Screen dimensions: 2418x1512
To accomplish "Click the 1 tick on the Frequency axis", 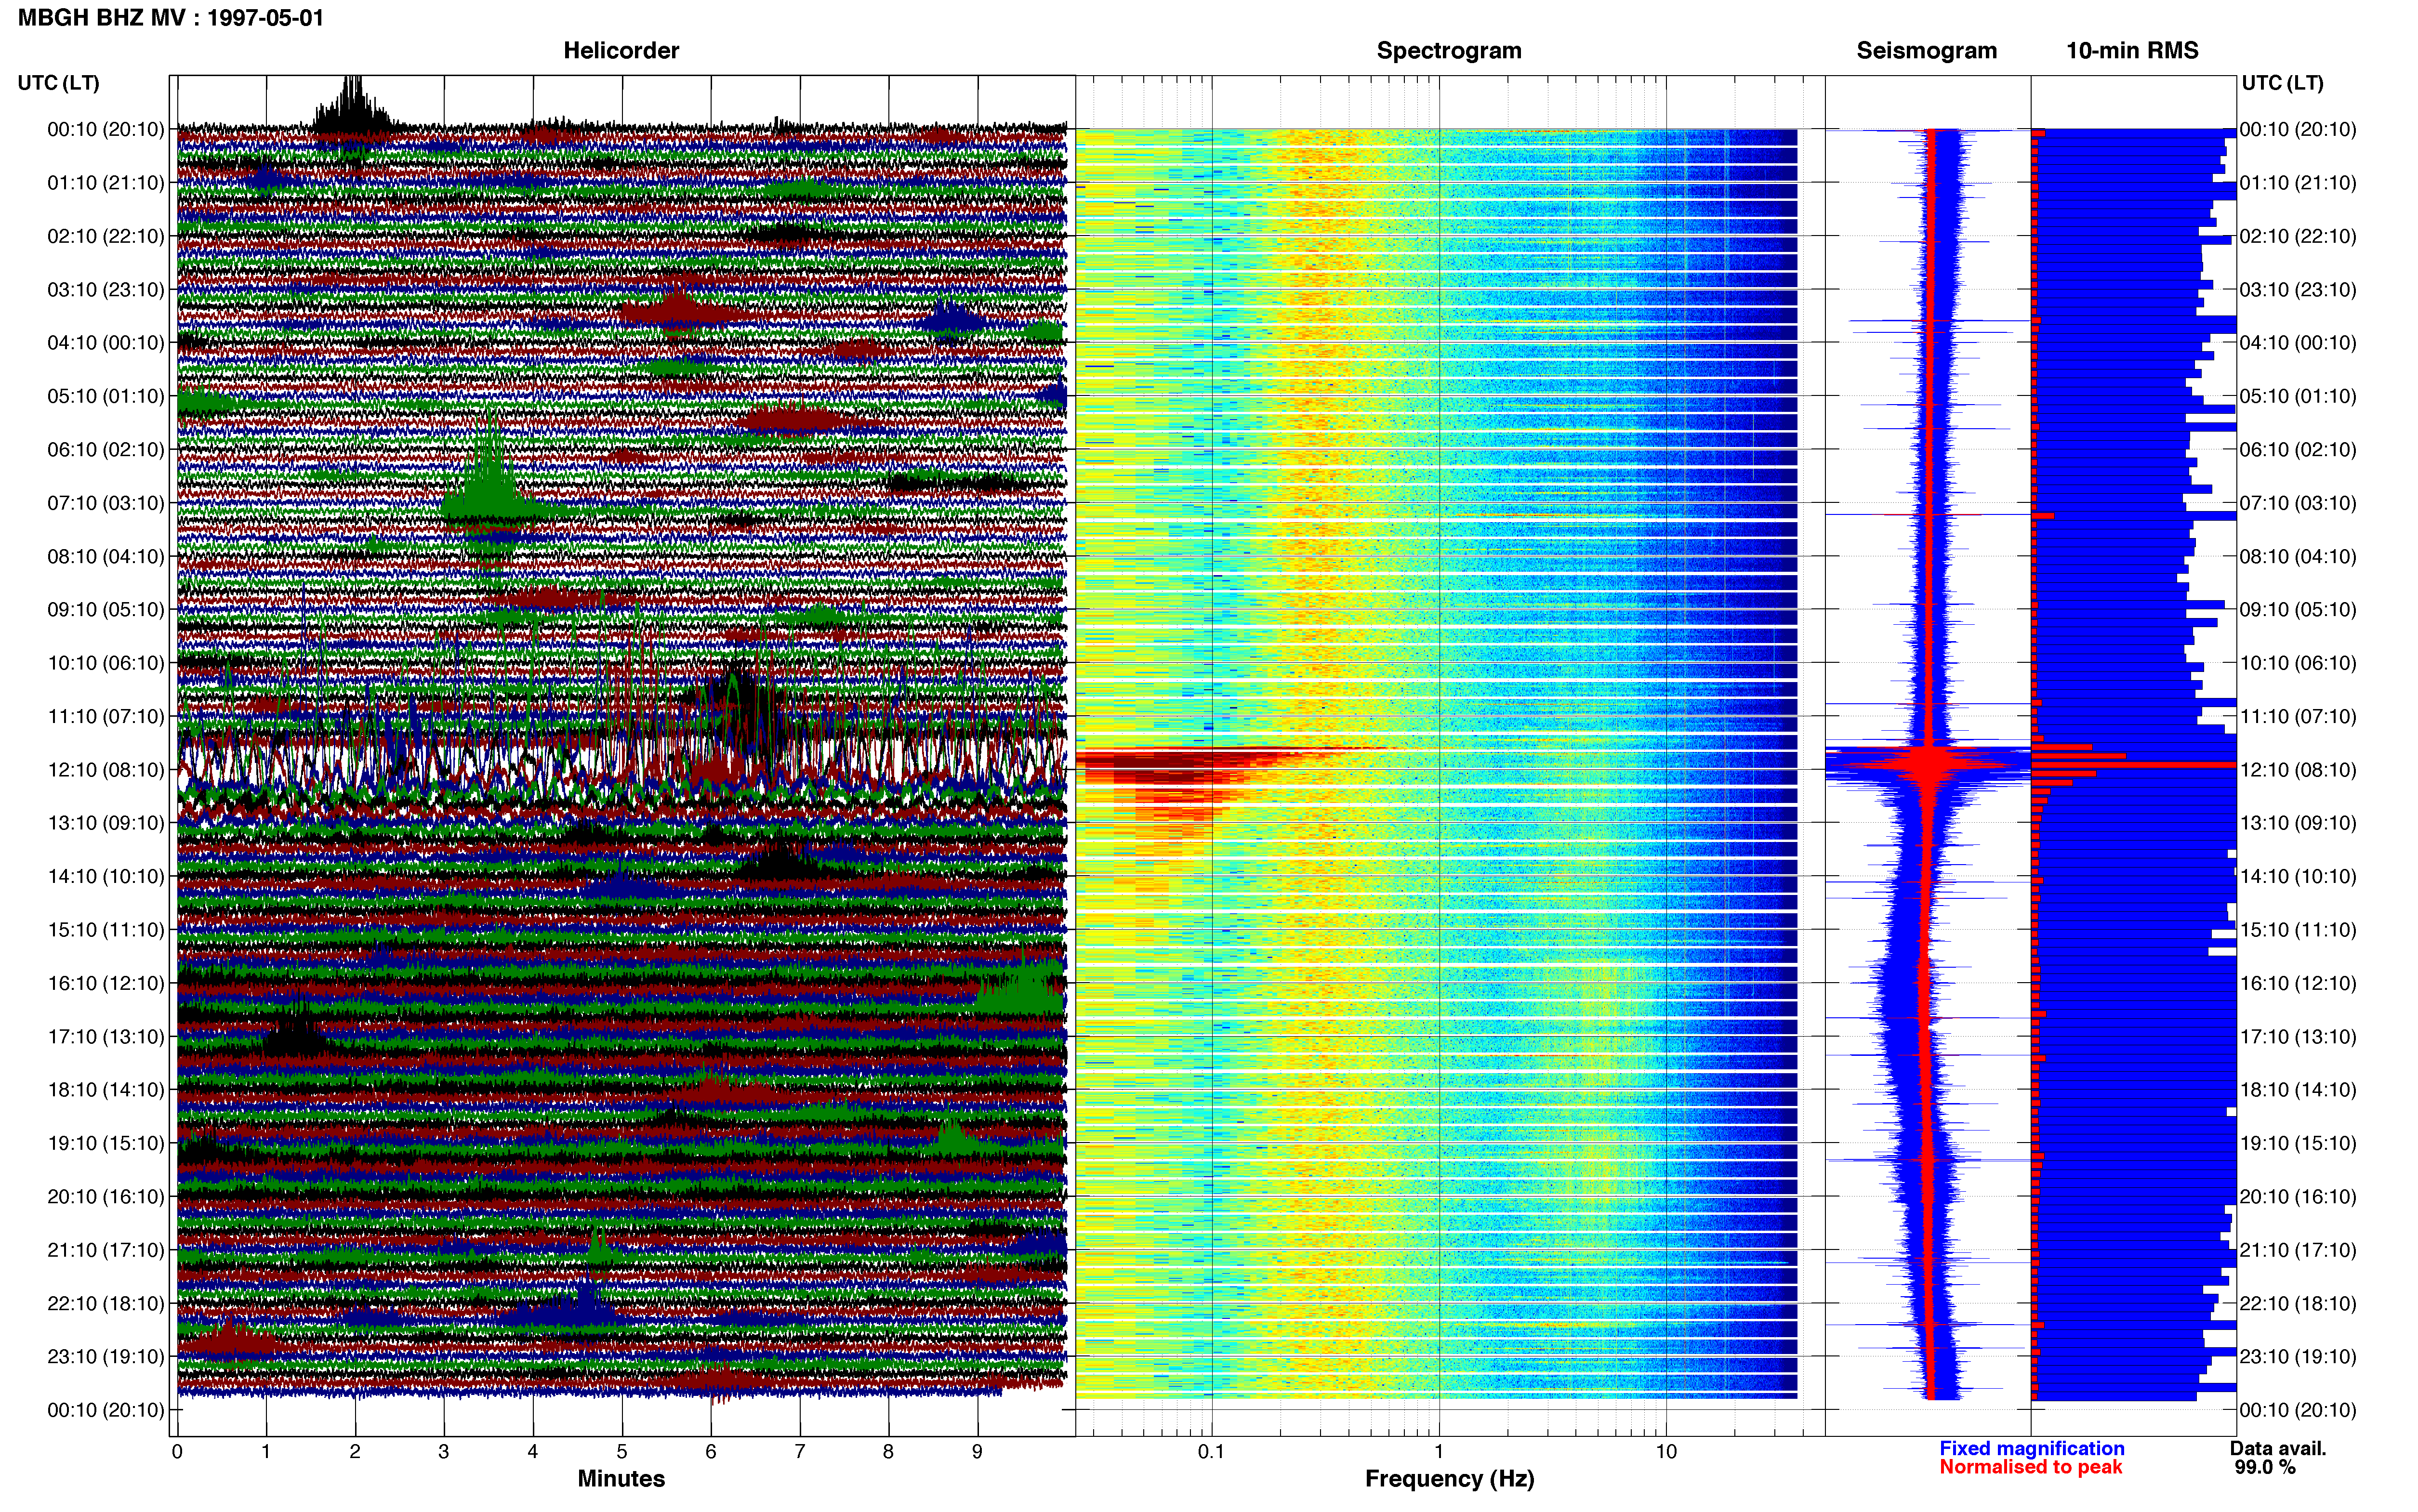I will [x=1439, y=1452].
